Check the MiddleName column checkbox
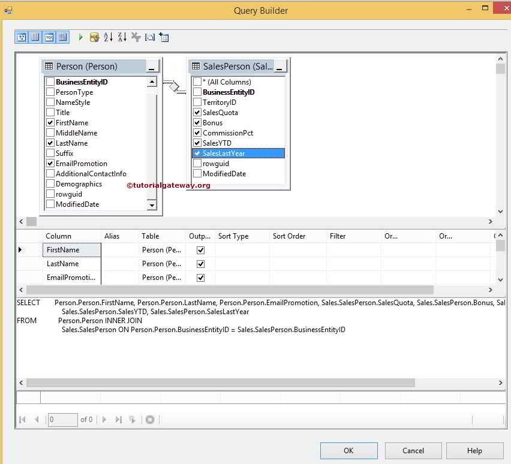 tap(51, 132)
